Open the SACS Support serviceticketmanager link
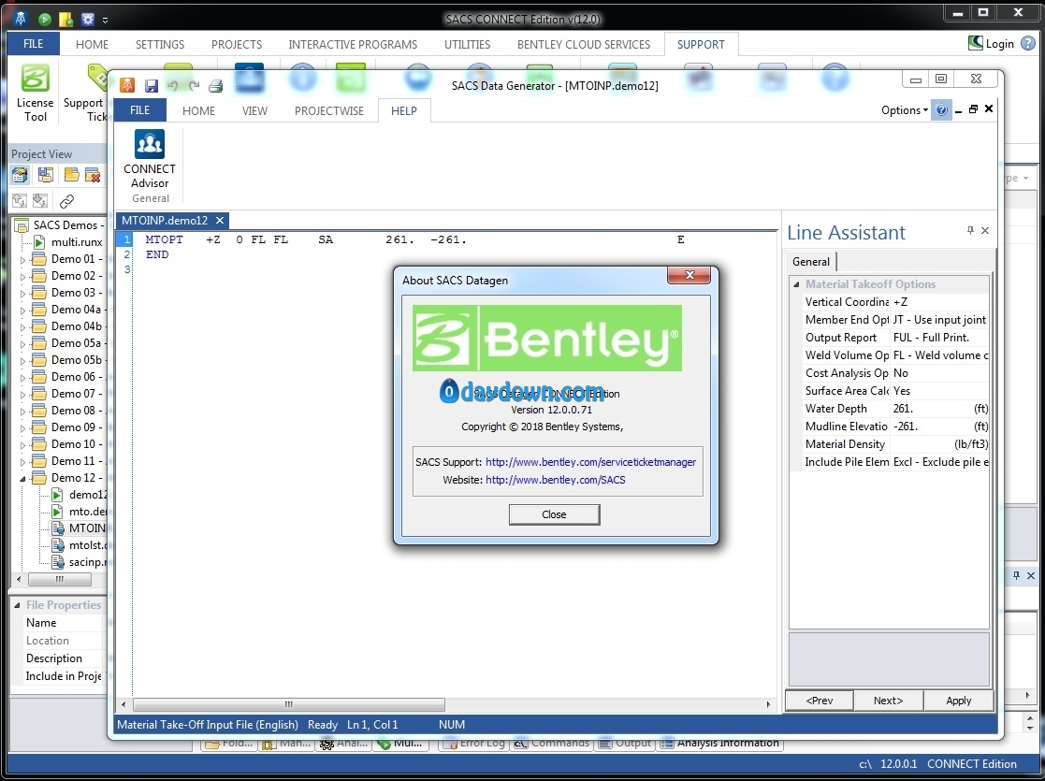 [590, 462]
